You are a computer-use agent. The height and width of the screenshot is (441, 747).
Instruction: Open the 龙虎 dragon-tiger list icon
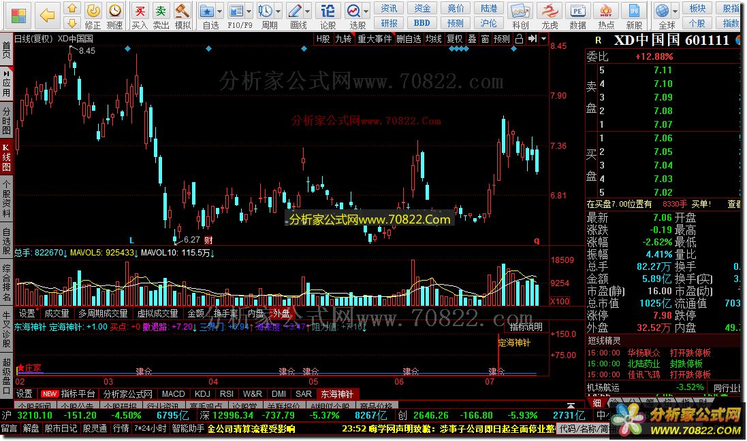(x=550, y=16)
